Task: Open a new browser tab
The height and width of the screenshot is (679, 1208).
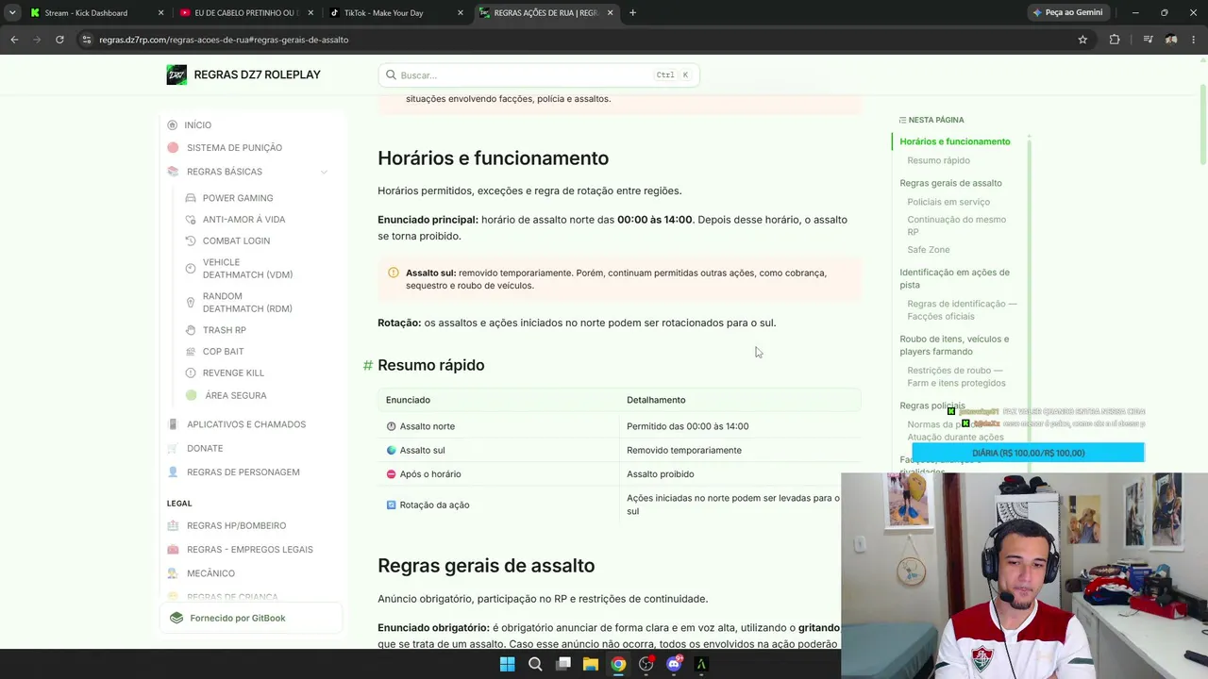Action: pos(632,13)
